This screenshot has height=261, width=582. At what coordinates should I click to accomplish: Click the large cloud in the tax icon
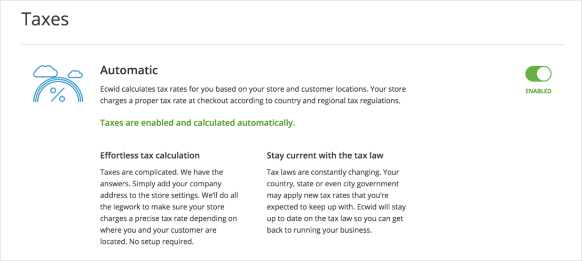(45, 72)
